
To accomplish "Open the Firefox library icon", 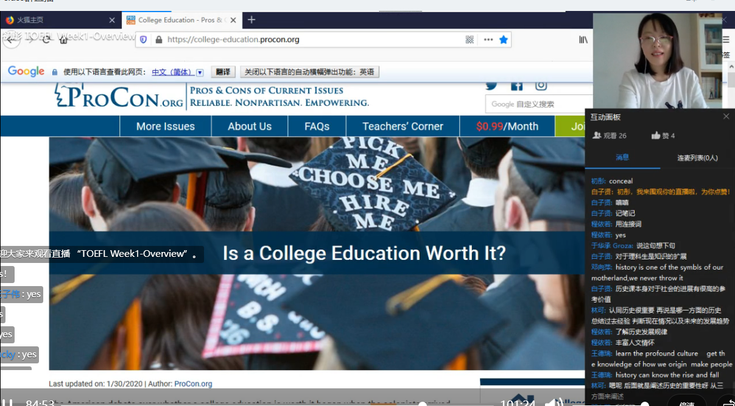I will click(583, 40).
